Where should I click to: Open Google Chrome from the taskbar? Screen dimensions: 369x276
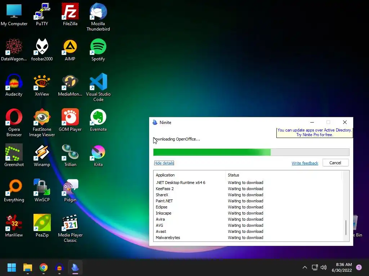(x=44, y=267)
